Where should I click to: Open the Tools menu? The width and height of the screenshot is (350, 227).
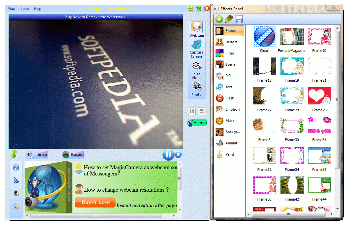25,9
